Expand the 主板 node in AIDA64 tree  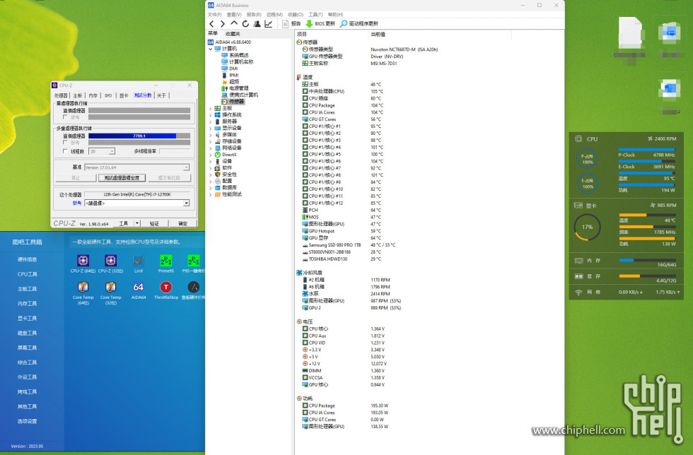coord(211,108)
